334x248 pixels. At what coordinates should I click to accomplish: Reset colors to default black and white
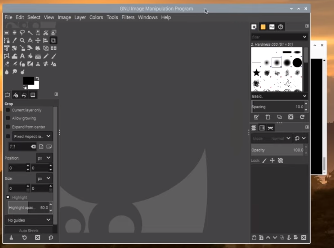25,87
